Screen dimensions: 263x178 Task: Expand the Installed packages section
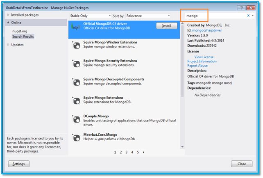tap(8, 15)
